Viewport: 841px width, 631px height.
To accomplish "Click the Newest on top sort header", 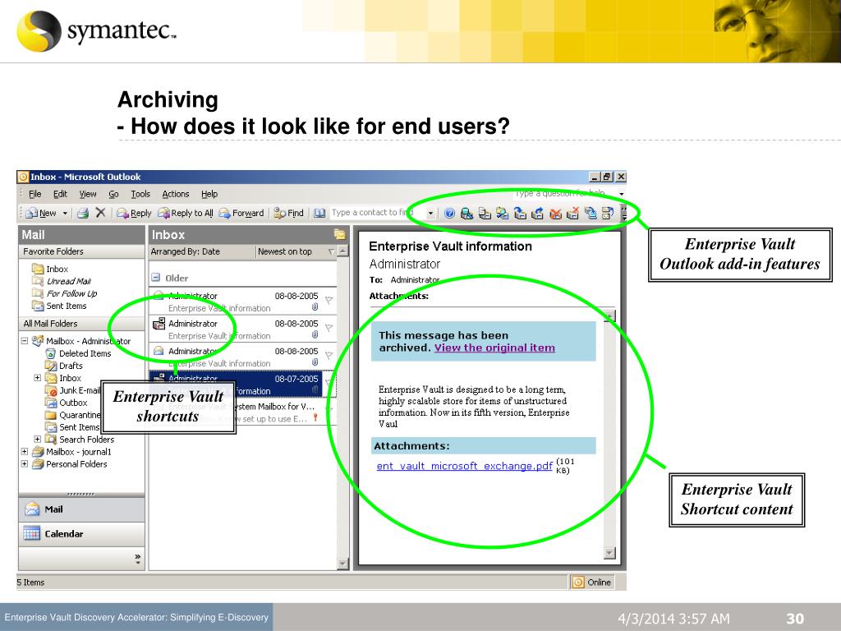I will click(296, 251).
